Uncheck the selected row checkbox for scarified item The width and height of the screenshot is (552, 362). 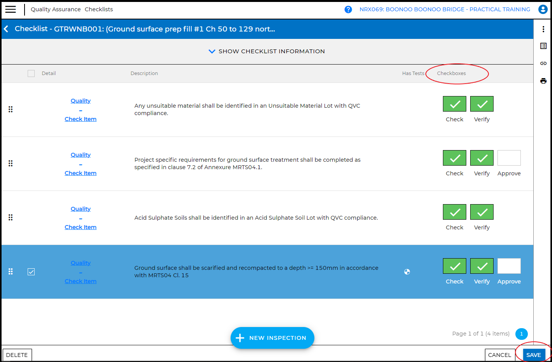31,272
